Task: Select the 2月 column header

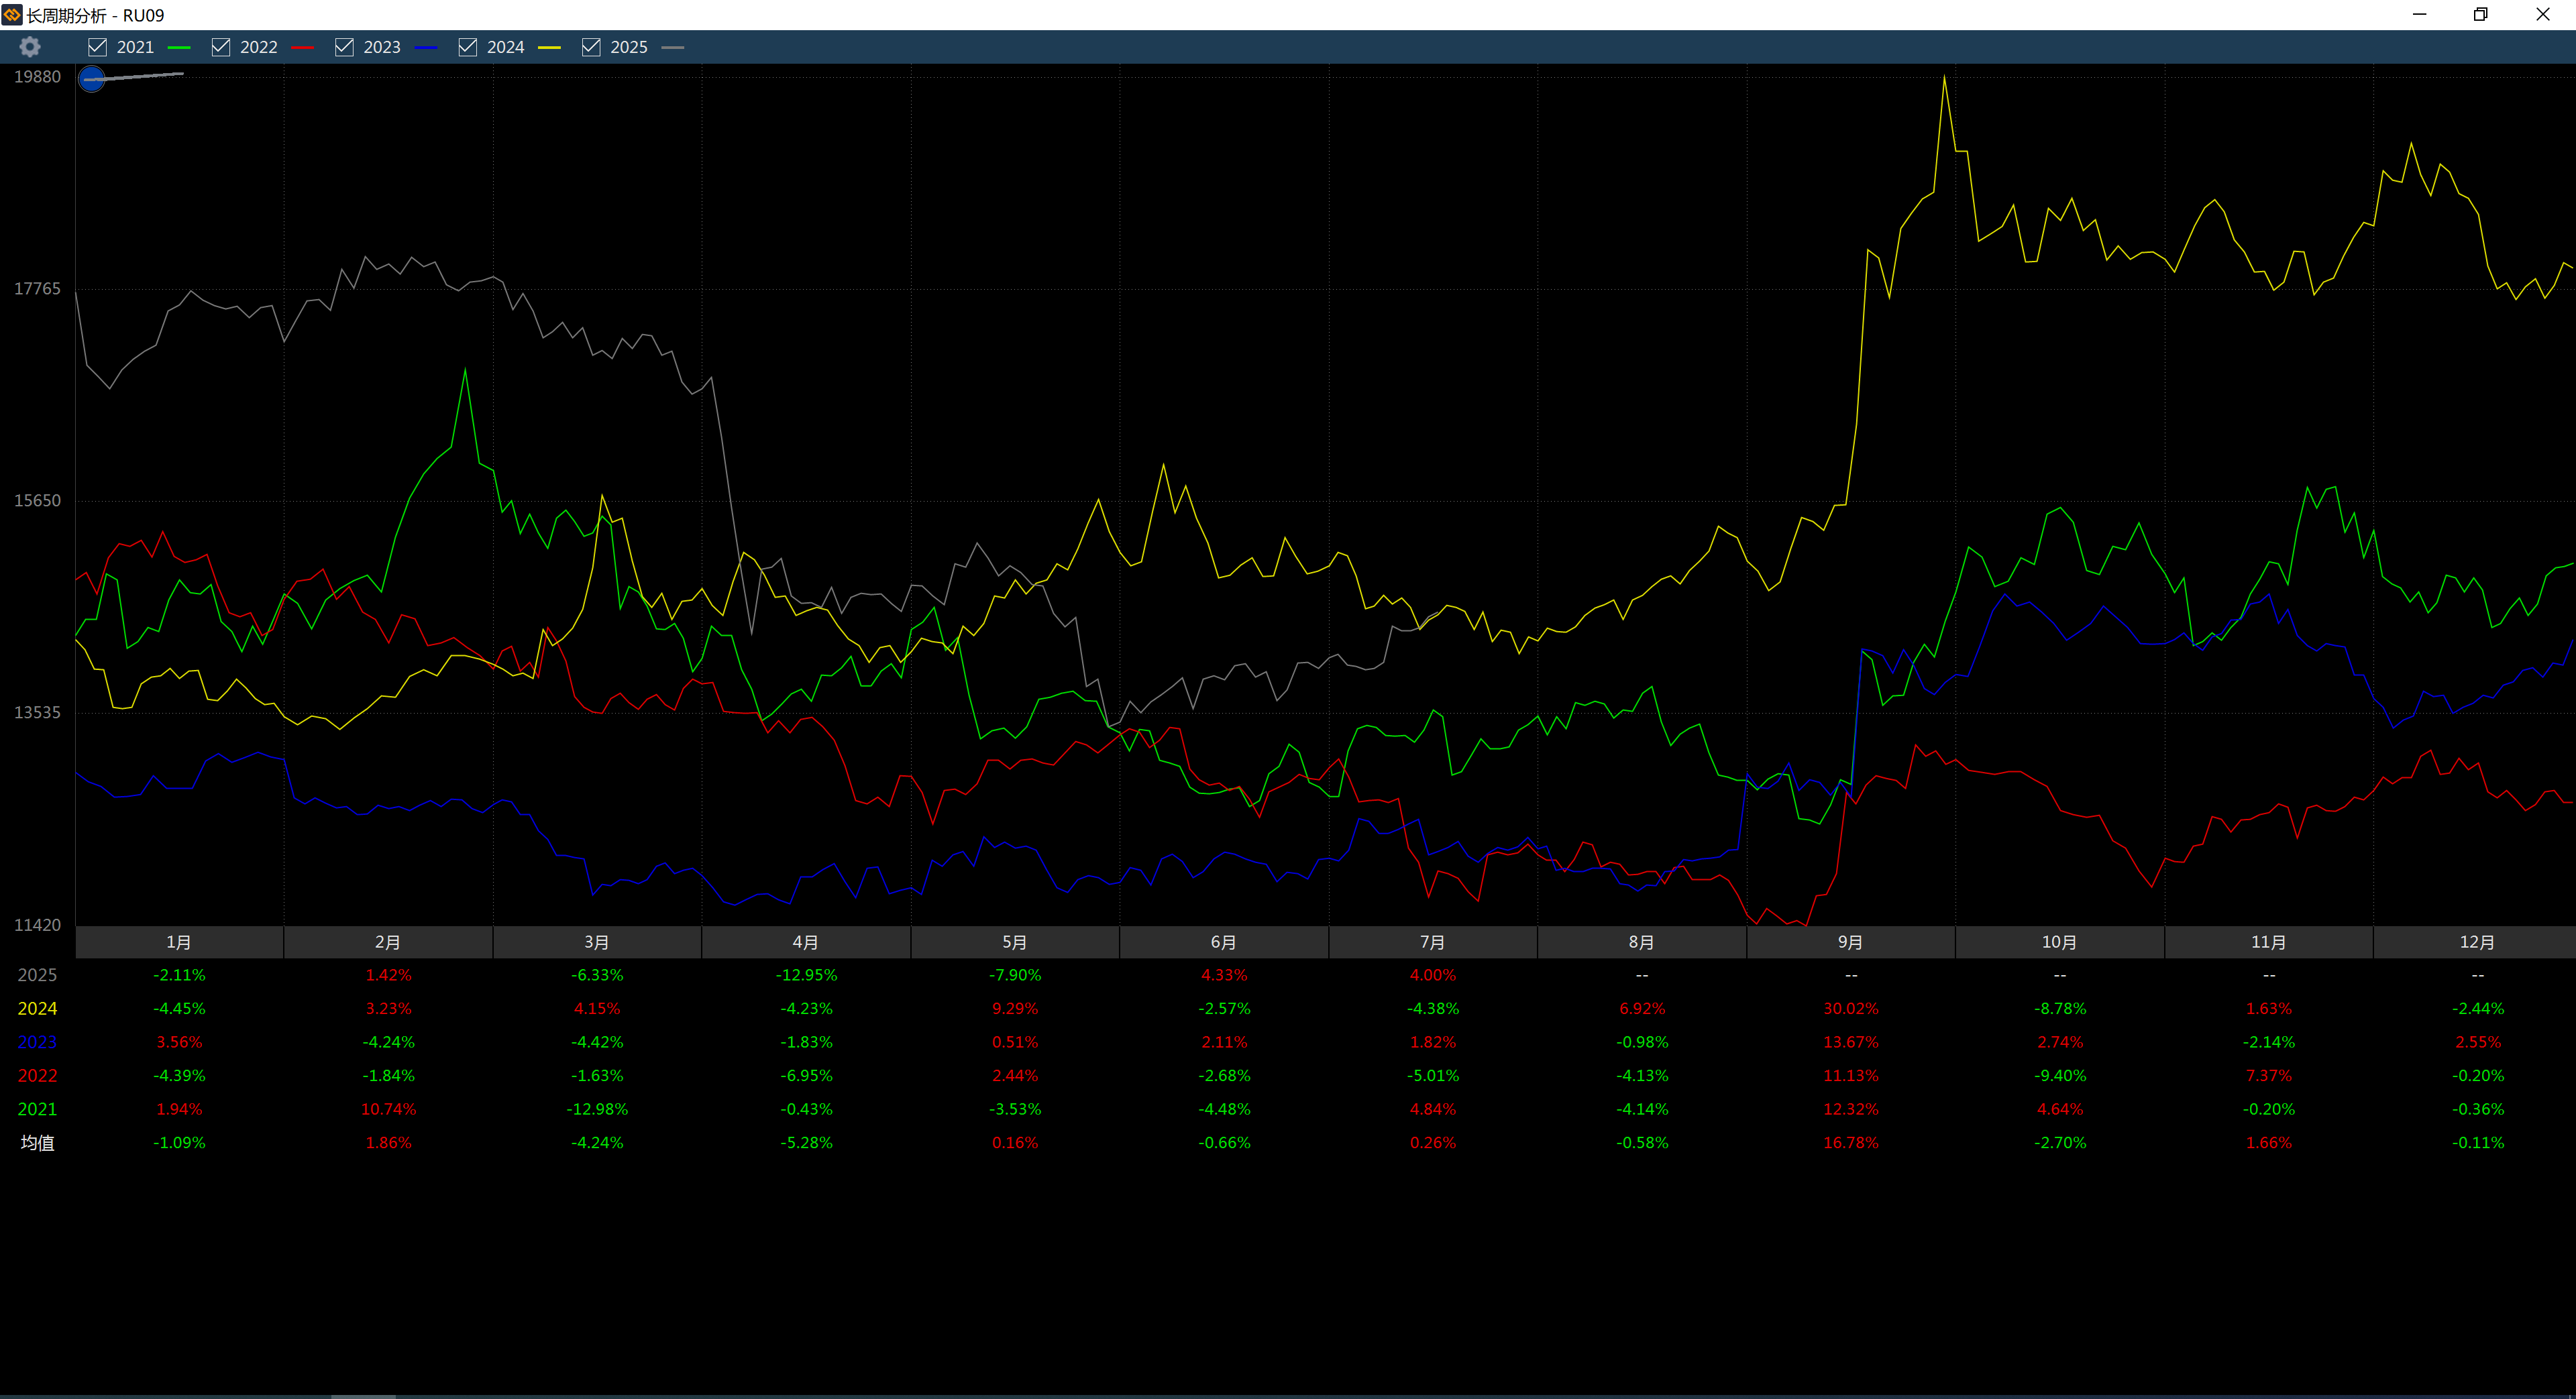Action: tap(388, 942)
